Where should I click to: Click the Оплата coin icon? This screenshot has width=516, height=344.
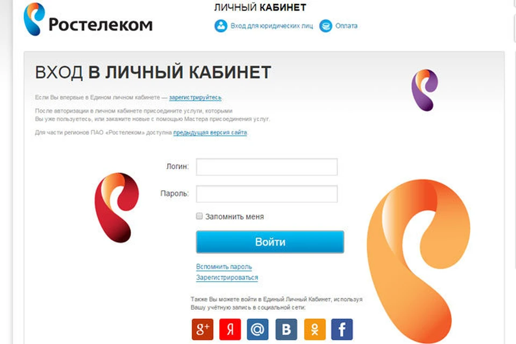[326, 26]
